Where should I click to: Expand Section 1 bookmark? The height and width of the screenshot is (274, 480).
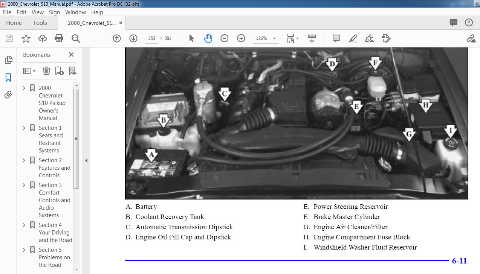pos(24,128)
